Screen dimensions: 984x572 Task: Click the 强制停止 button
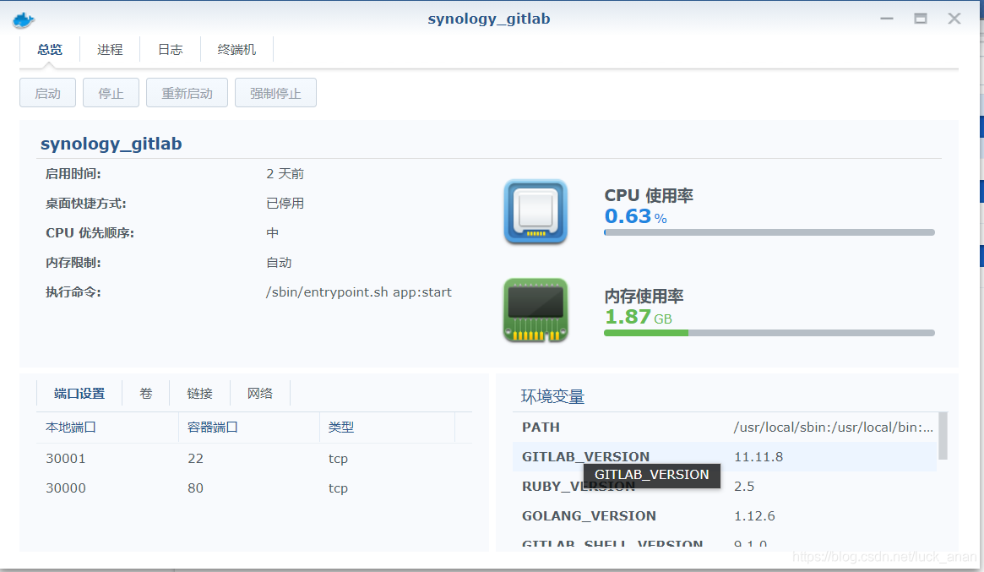click(275, 93)
